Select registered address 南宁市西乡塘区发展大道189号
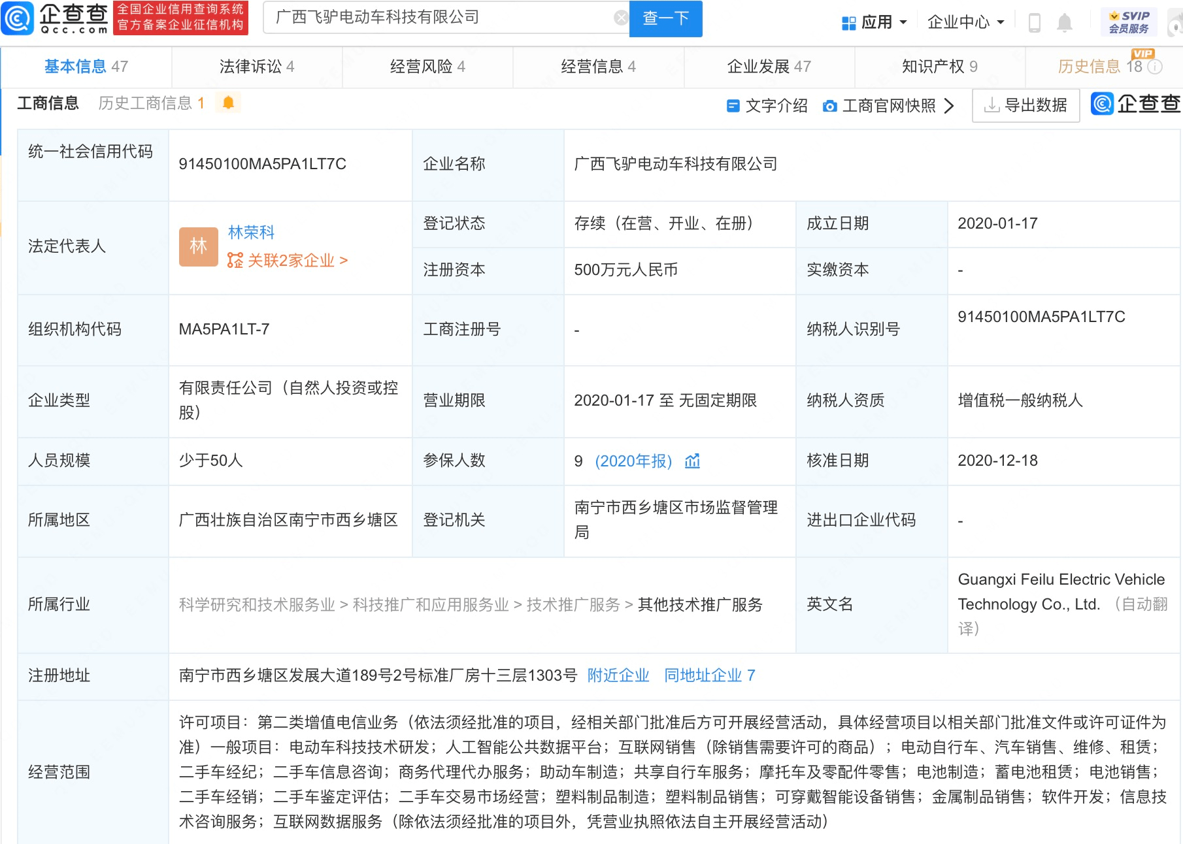1183x844 pixels. 378,675
